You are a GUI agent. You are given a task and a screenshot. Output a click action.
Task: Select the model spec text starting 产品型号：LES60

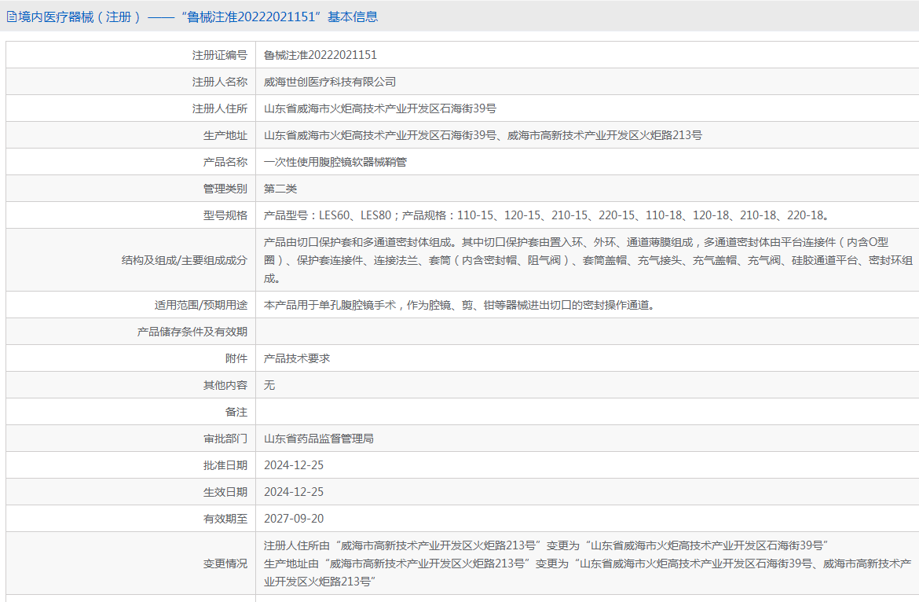click(548, 215)
